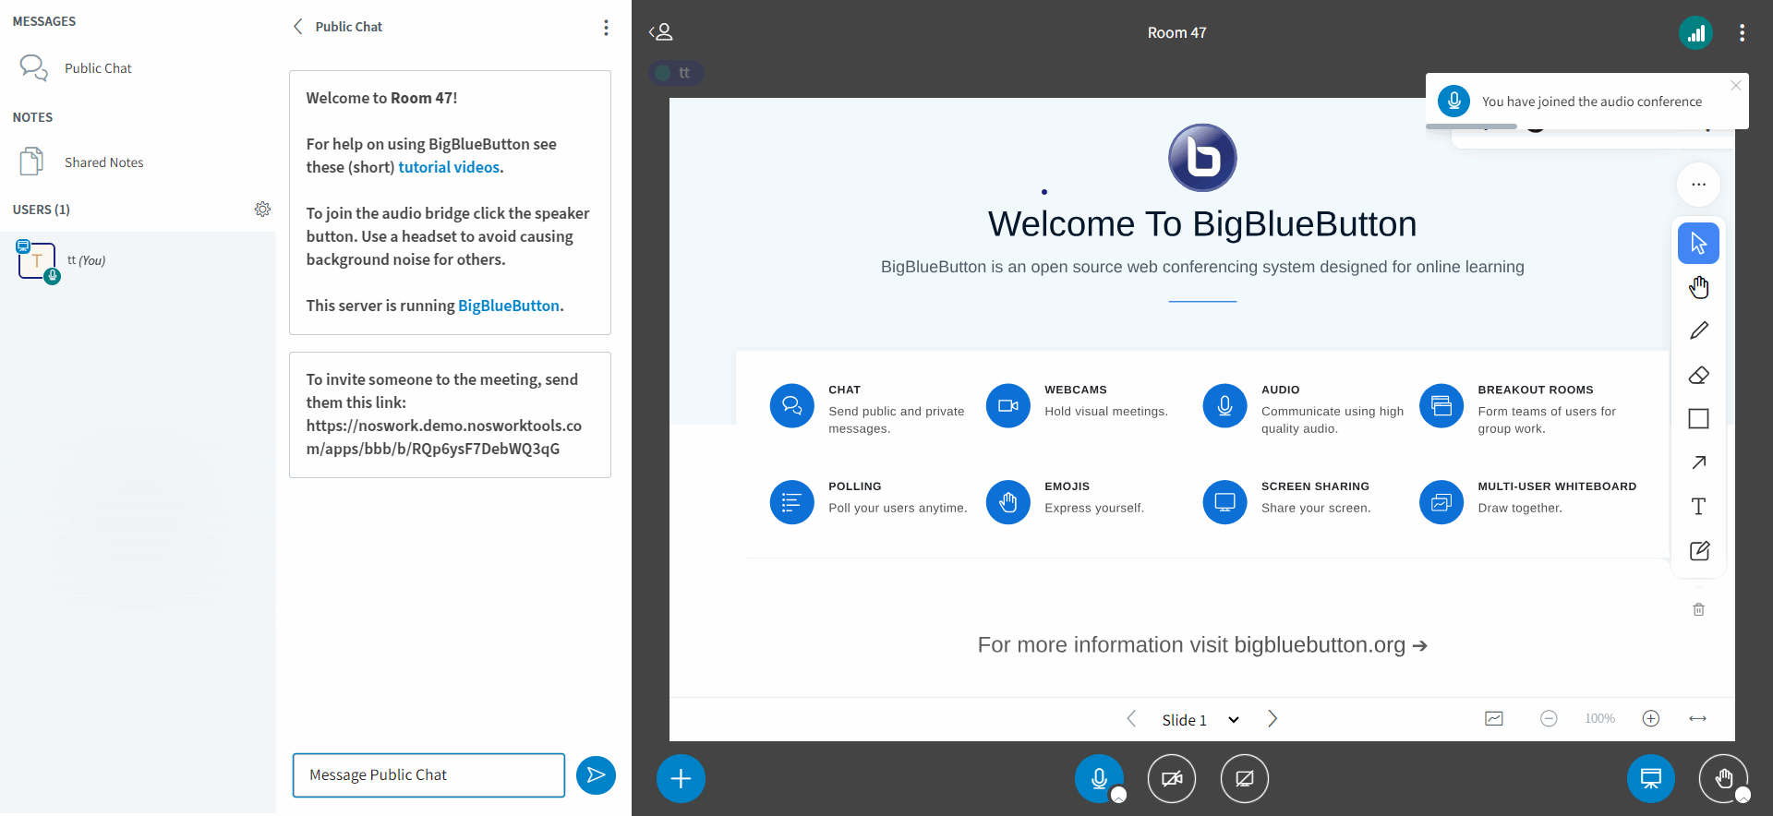Select the Pencil draw tool
The width and height of the screenshot is (1773, 816).
(x=1698, y=330)
